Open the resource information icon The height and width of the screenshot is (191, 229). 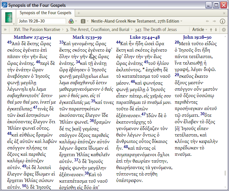point(223,21)
